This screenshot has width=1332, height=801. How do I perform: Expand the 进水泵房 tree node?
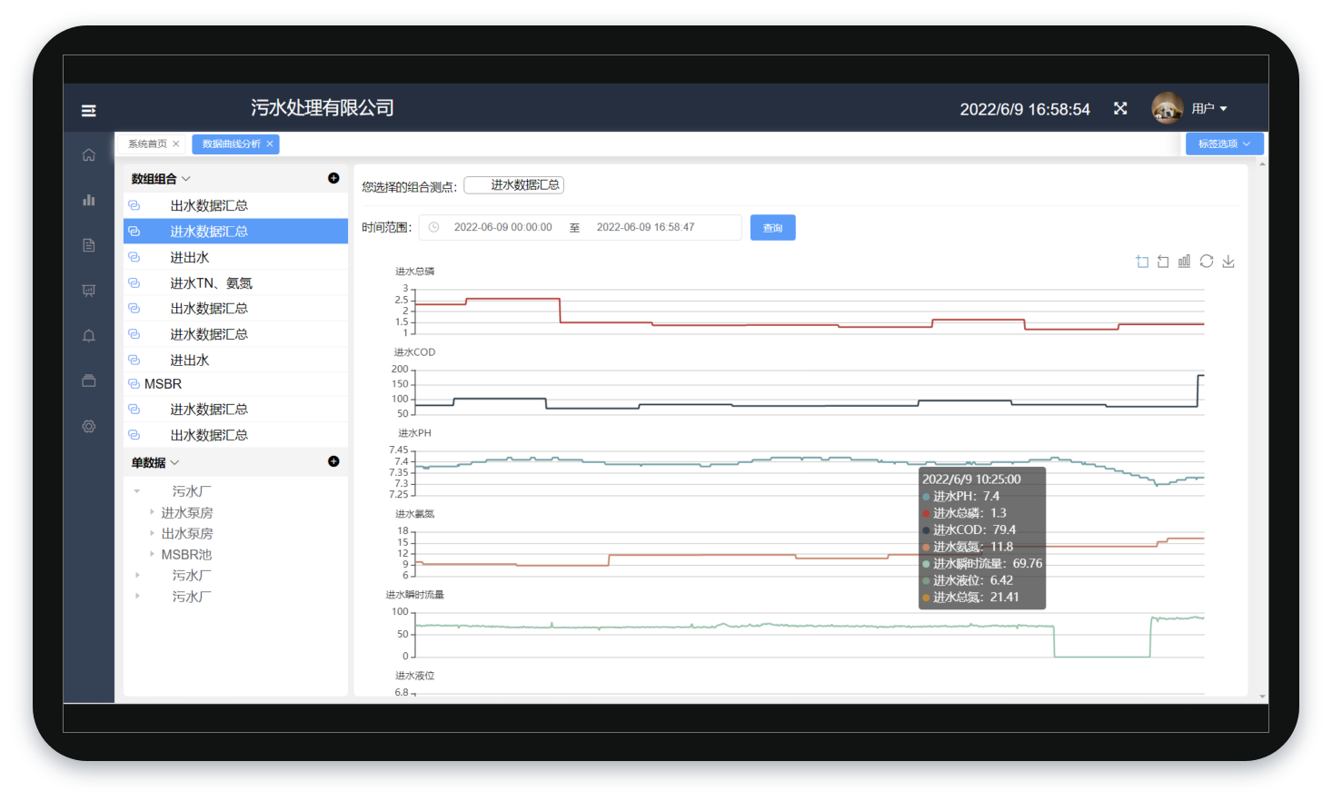(152, 512)
